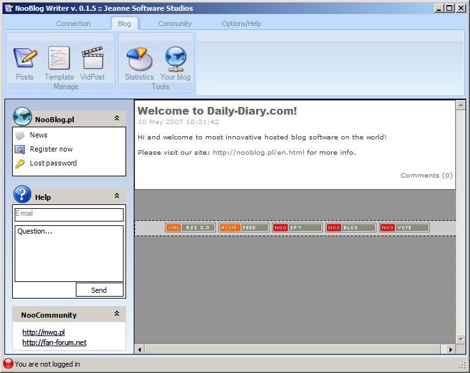470x373 pixels.
Task: Click the red not-logged-in status icon
Action: (x=8, y=363)
